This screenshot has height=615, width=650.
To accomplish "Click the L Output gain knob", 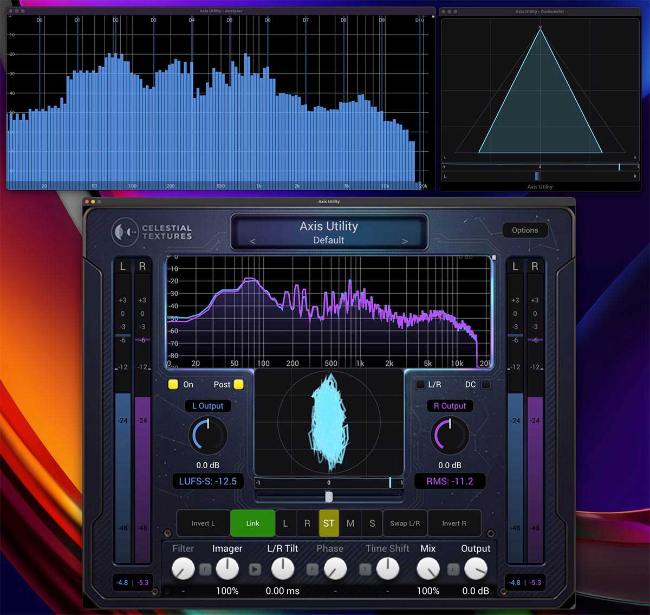I will pos(208,436).
